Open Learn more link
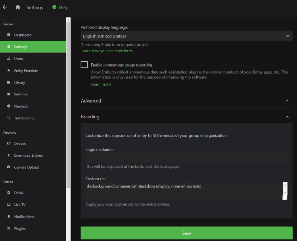 pyautogui.click(x=101, y=84)
